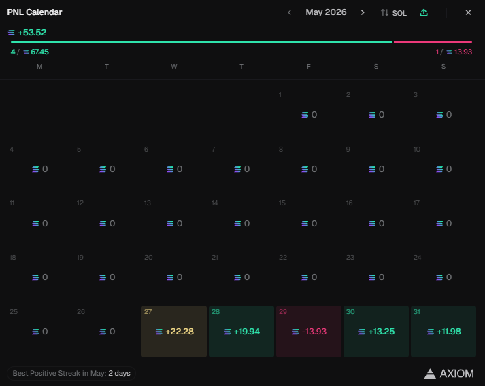Click SOL icon in day 12 cell
The width and height of the screenshot is (485, 386).
pyautogui.click(x=103, y=224)
